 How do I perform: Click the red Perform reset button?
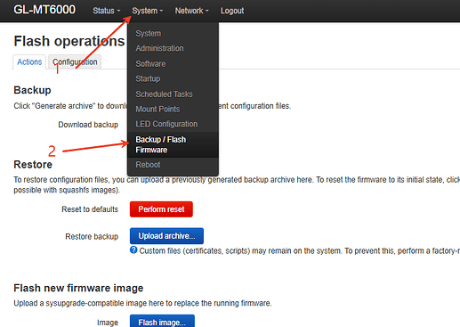pyautogui.click(x=161, y=209)
